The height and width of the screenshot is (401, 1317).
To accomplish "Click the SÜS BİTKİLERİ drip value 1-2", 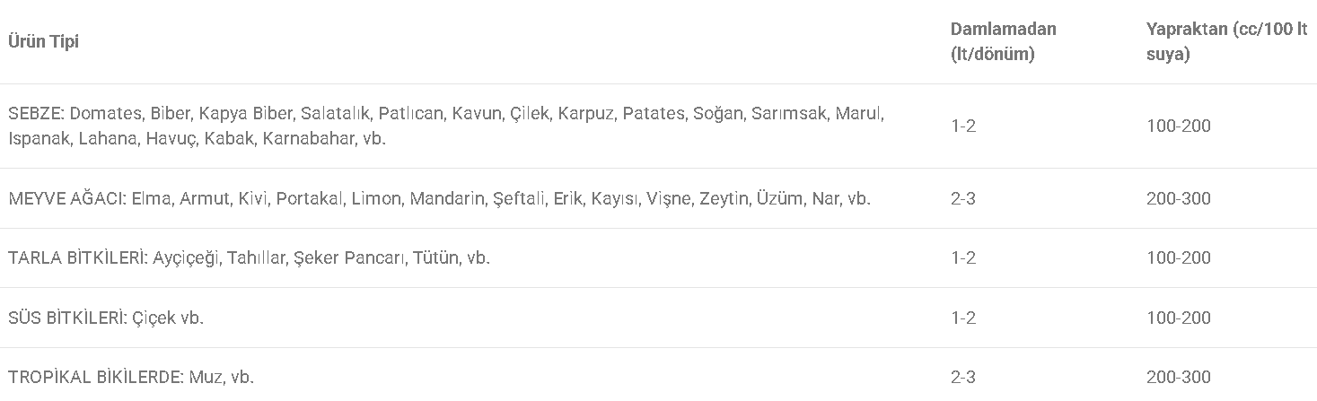I will pos(963,318).
